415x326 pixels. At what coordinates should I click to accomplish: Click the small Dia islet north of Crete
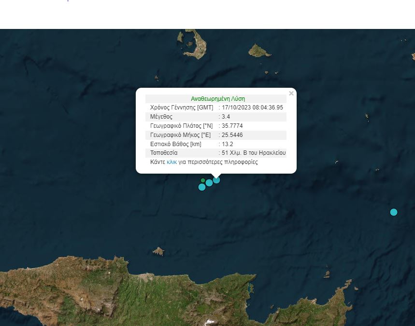(158, 251)
